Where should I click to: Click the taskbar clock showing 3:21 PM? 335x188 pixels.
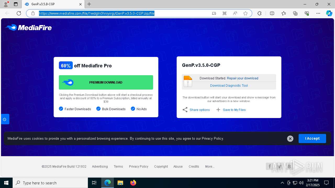(313, 183)
